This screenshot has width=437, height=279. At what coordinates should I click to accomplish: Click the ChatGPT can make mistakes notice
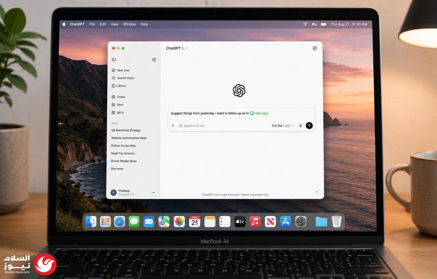pos(236,195)
